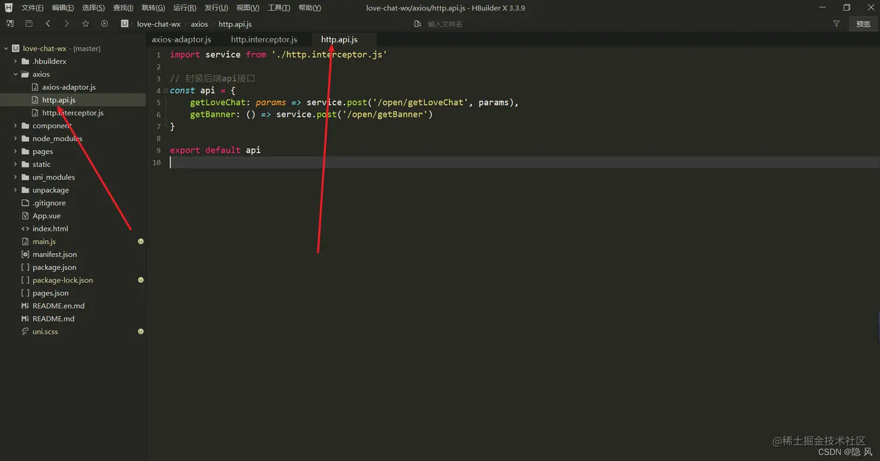Click the run play circle icon
Screen dimensions: 880x461
click(105, 24)
